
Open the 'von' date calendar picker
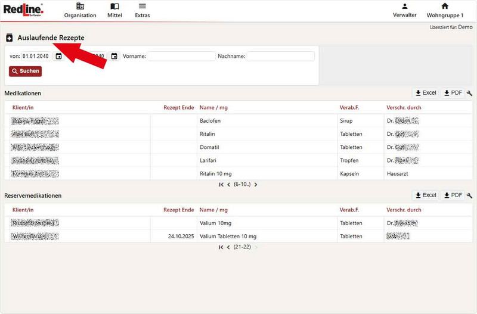tap(58, 56)
